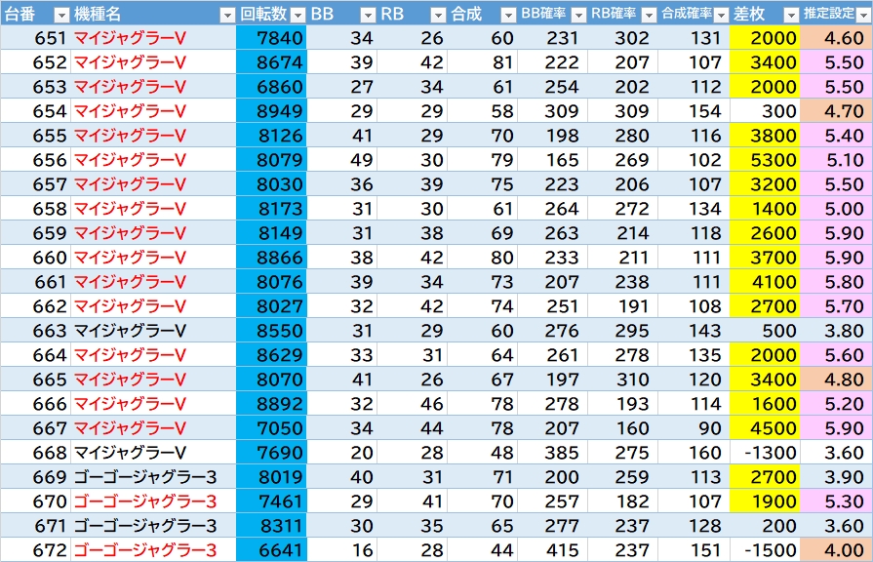Click 推定設定 cell 4.60 in row 651

tap(836, 38)
